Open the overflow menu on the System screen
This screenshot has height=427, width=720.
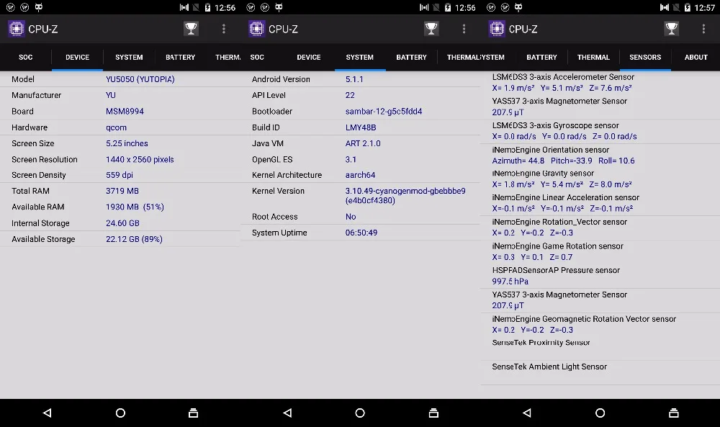click(x=464, y=29)
